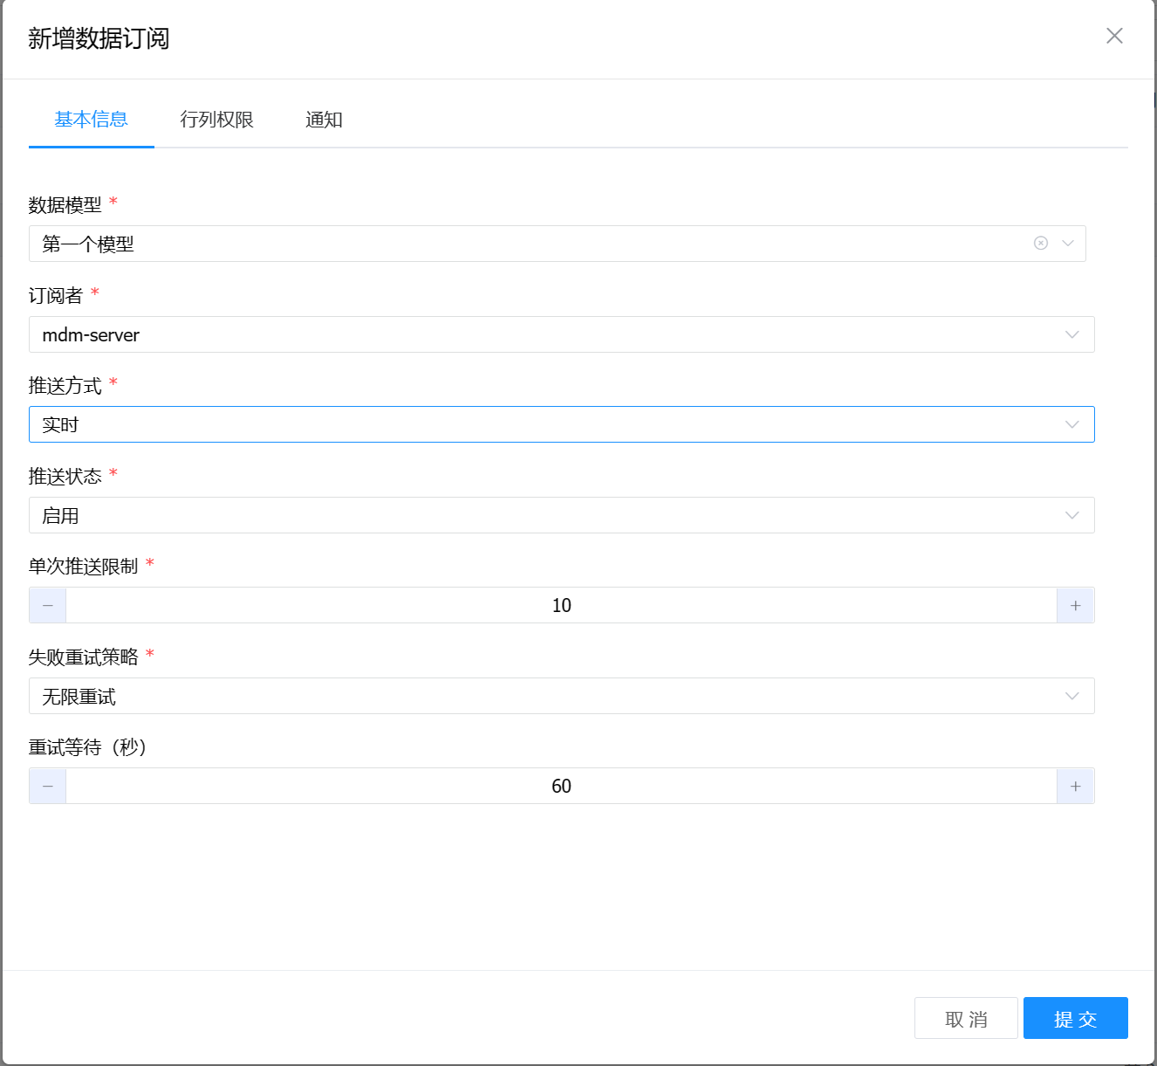Click the 推送状态 field label
The image size is (1157, 1066).
(65, 477)
